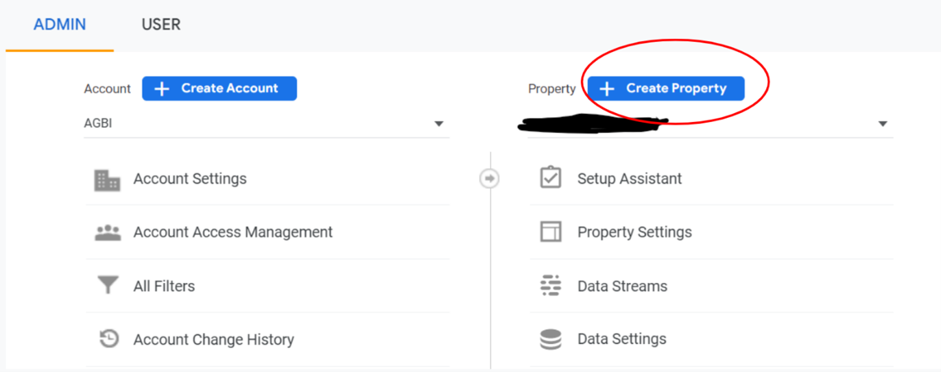Expand the AGBI account dropdown arrow
Screen dimensions: 941x372
439,124
